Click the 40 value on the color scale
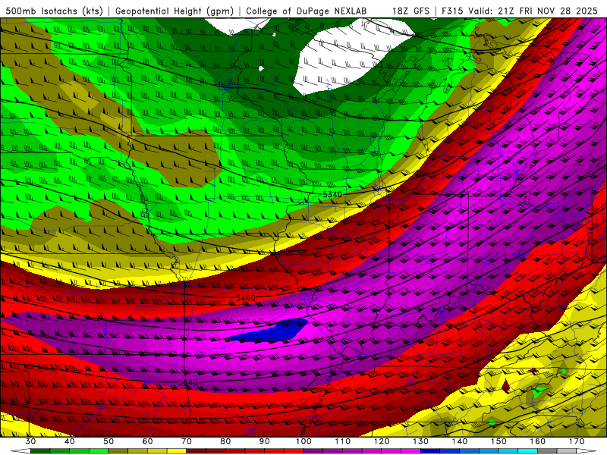Viewport: 607px width, 455px height. pyautogui.click(x=70, y=441)
